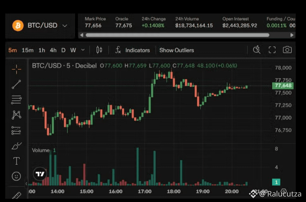Collapse the drawing toolbar using side arrow
The image size is (306, 202).
click(x=26, y=183)
